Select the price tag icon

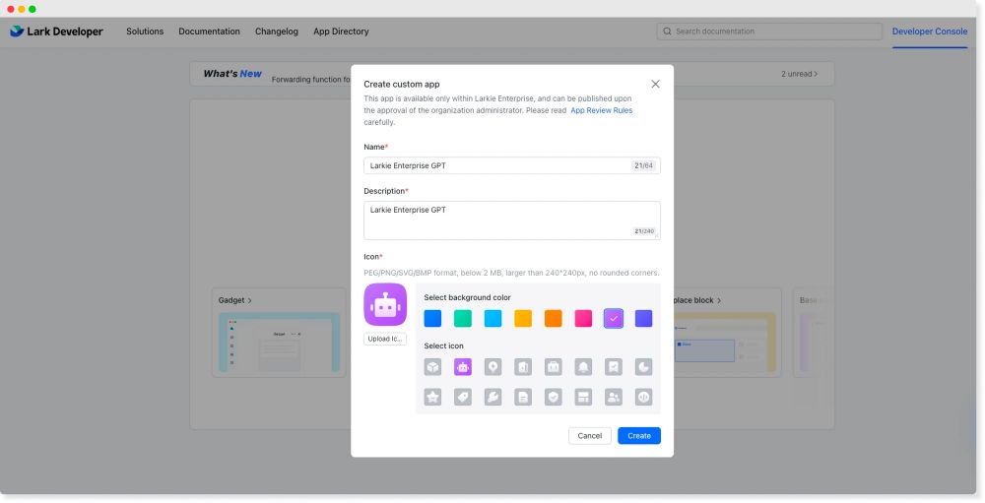click(463, 397)
